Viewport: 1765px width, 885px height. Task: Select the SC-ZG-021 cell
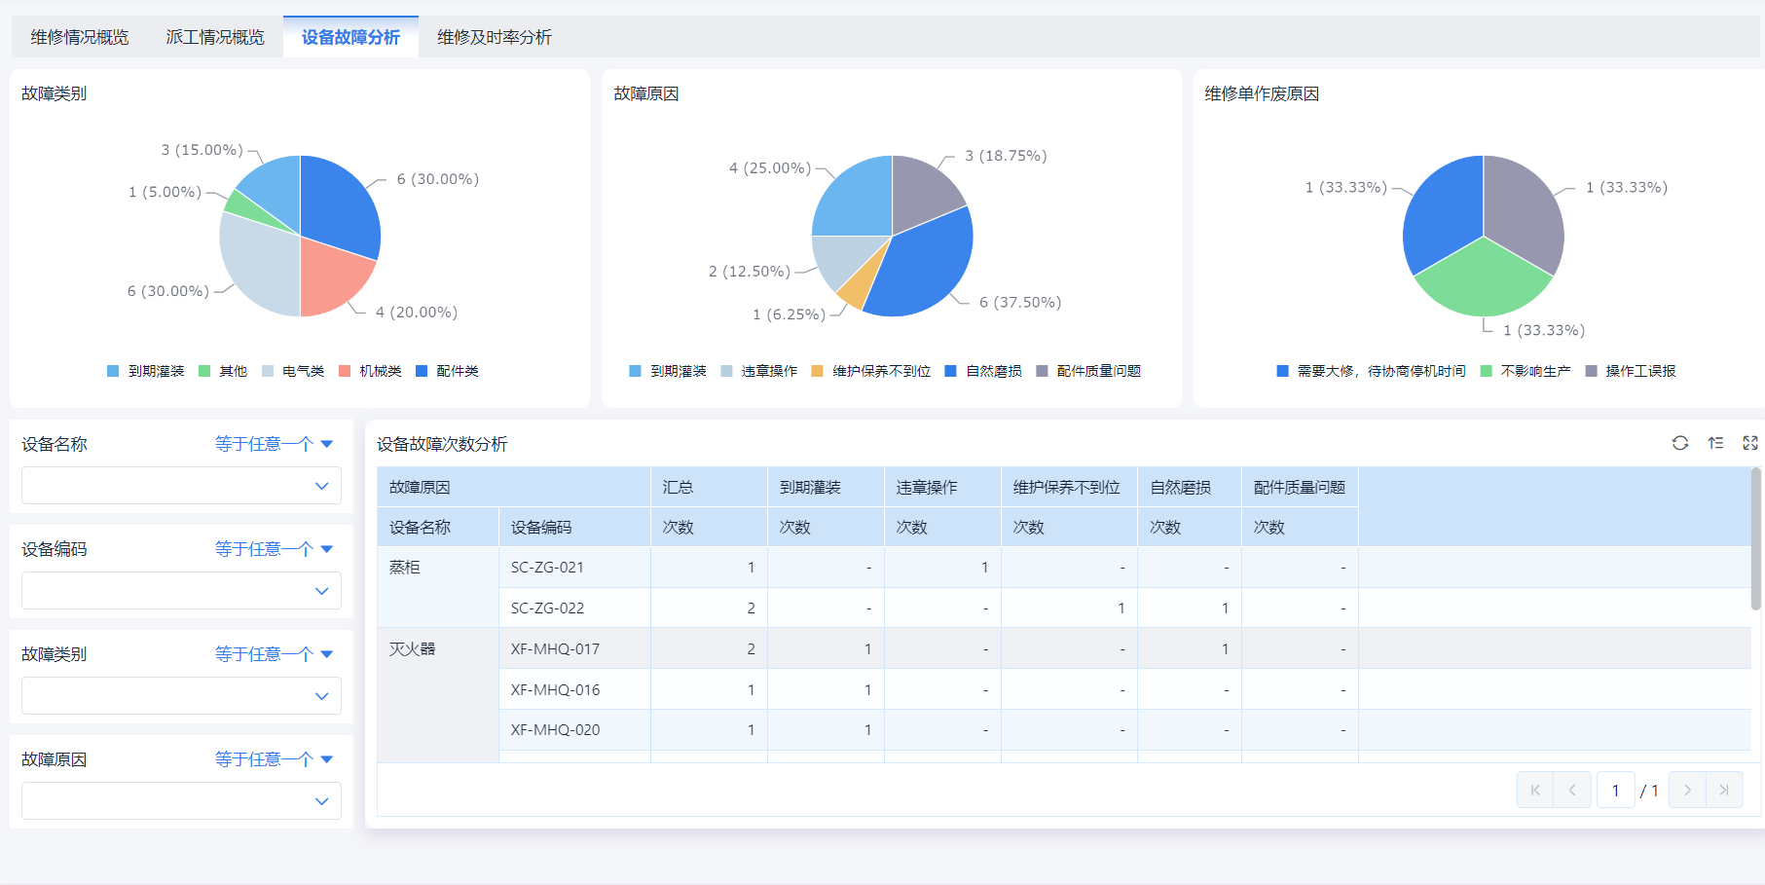tap(574, 567)
